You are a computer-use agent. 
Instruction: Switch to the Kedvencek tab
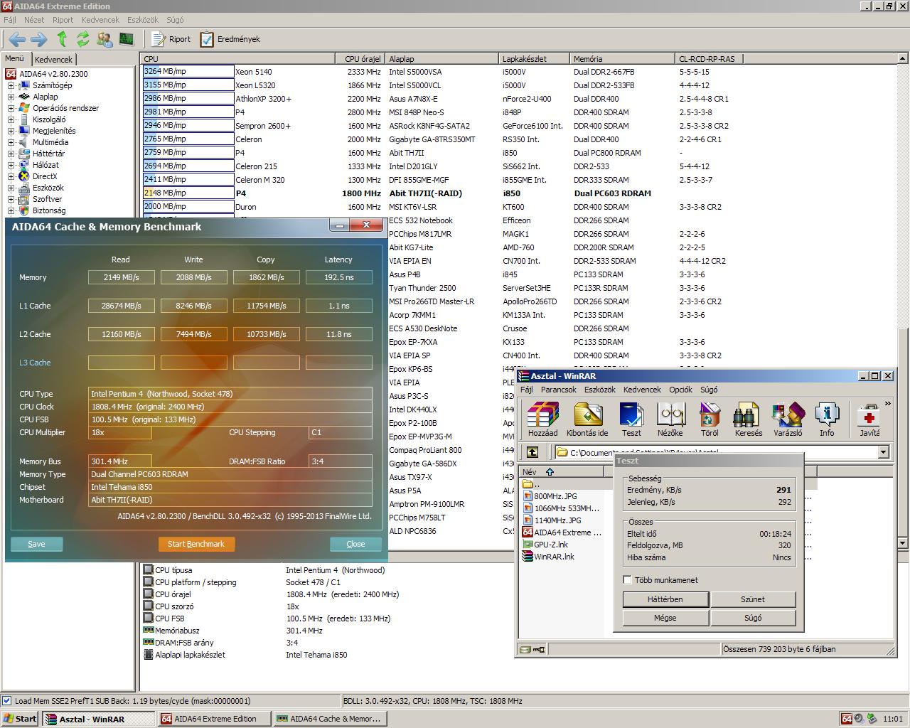tap(53, 60)
